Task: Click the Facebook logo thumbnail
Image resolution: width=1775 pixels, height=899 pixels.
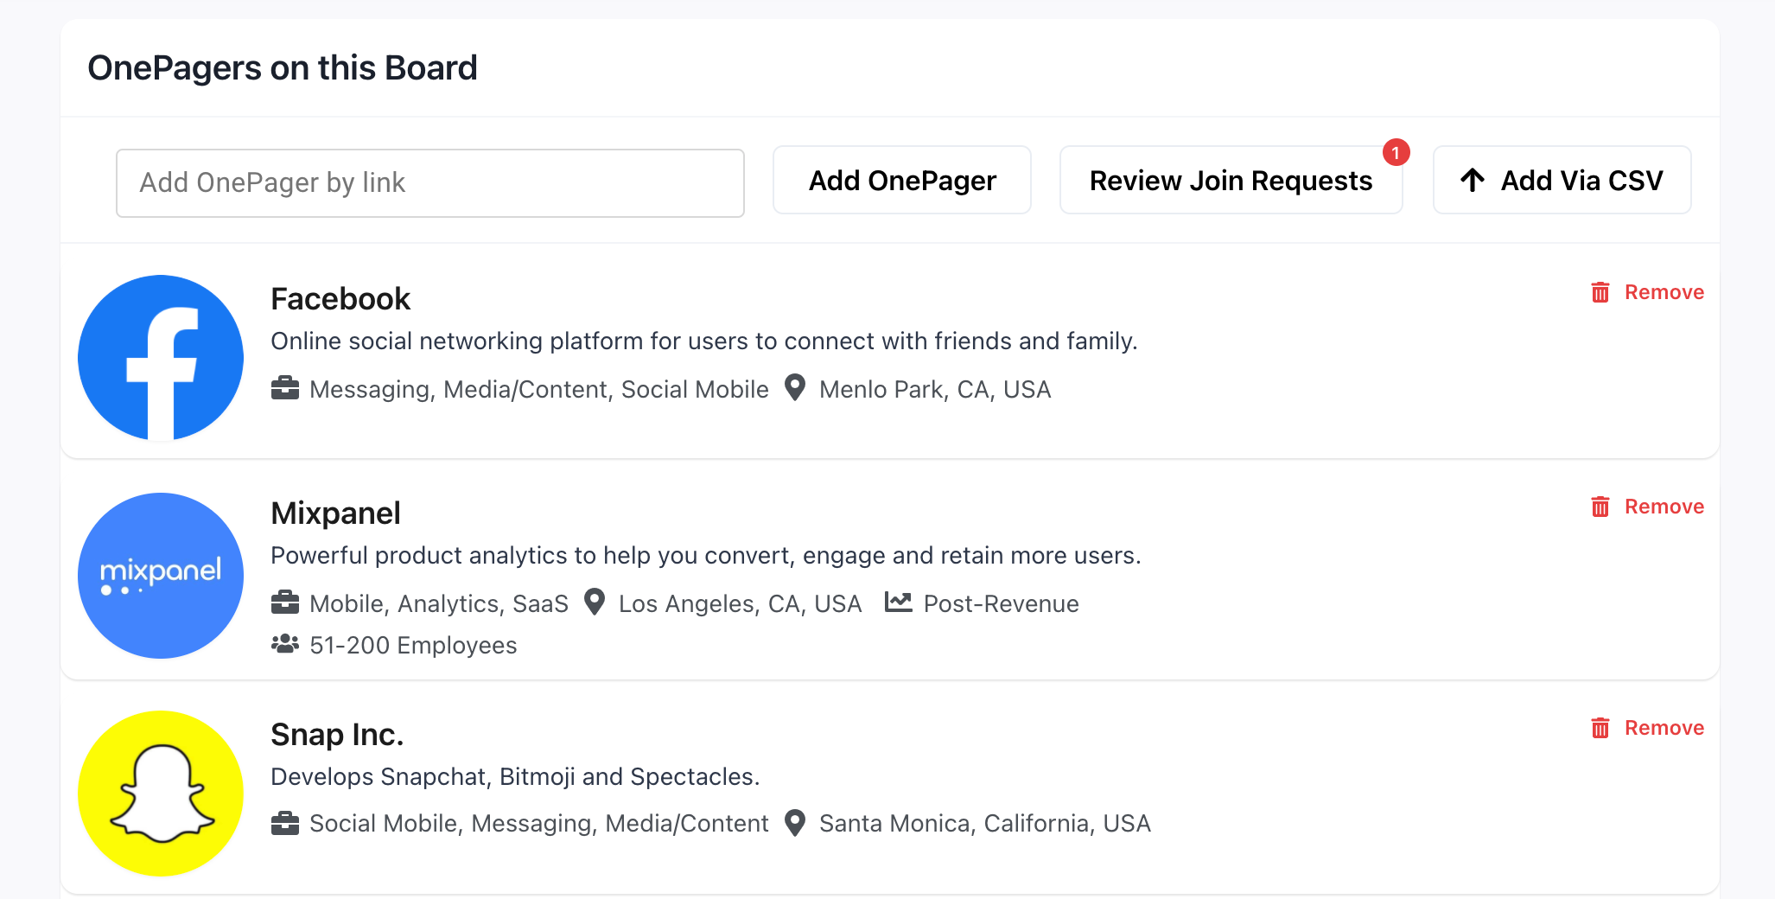Action: click(x=161, y=358)
